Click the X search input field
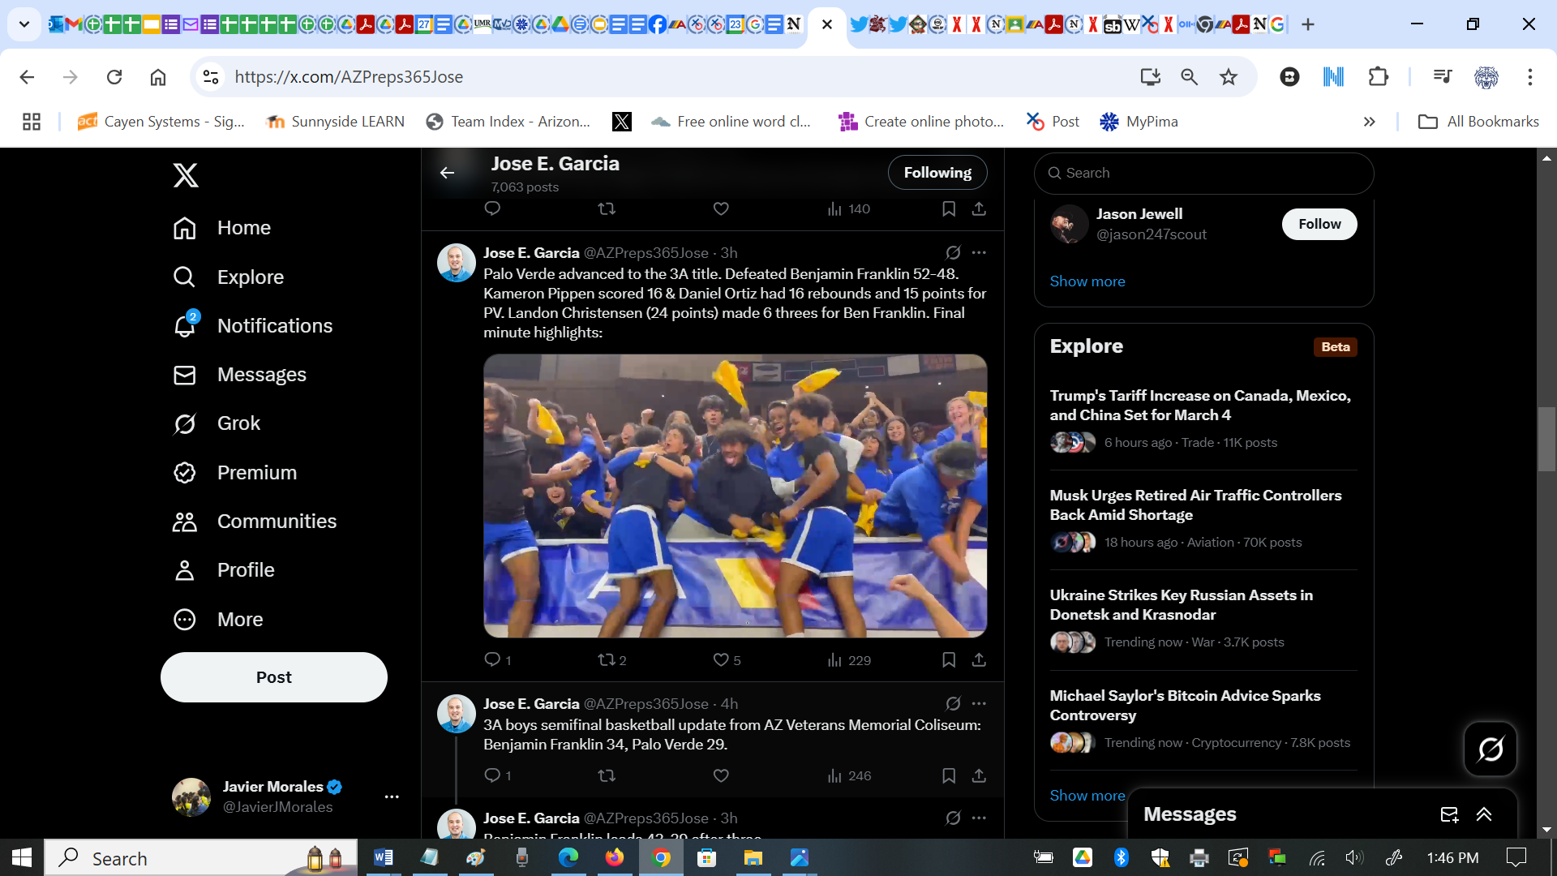The width and height of the screenshot is (1557, 876). [x=1203, y=173]
